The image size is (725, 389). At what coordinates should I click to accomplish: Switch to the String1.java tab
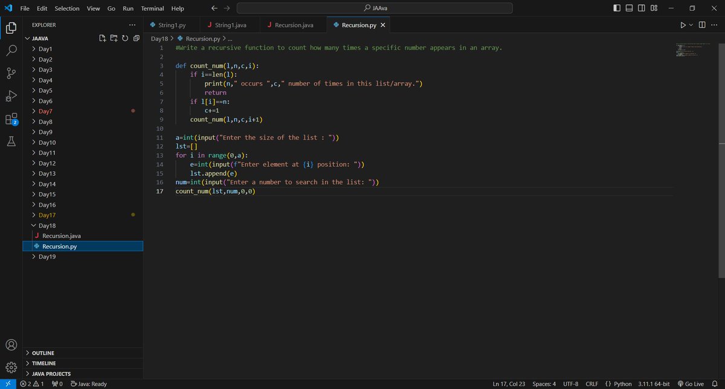pyautogui.click(x=230, y=25)
